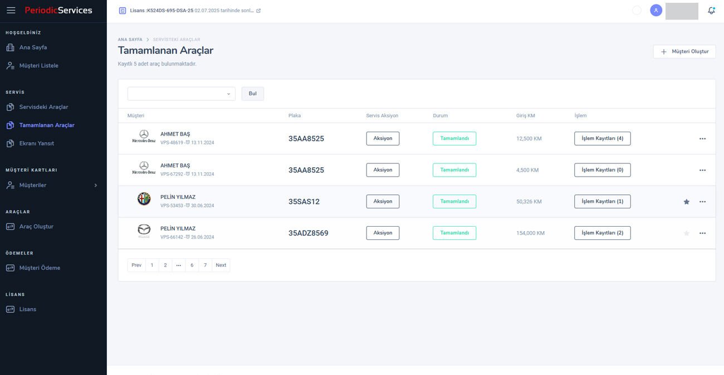
Task: Open İşlem Kayıtları (4) for first row
Action: click(x=602, y=138)
